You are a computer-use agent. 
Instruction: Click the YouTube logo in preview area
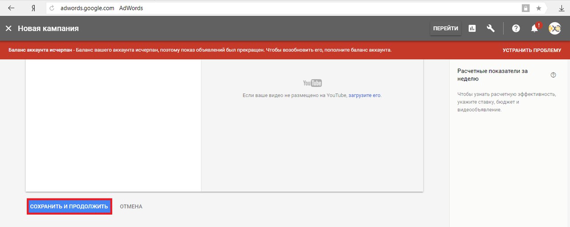pyautogui.click(x=312, y=83)
